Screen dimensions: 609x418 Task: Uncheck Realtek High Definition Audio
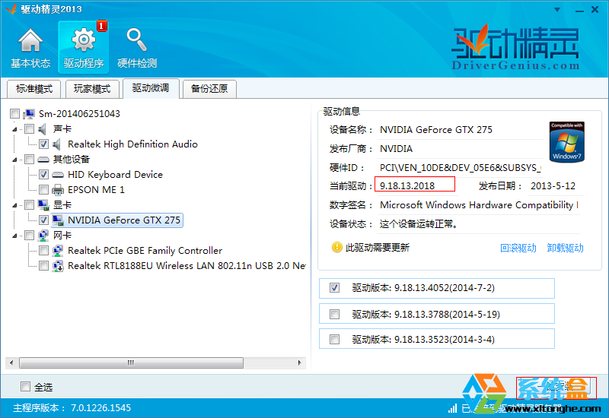[43, 144]
